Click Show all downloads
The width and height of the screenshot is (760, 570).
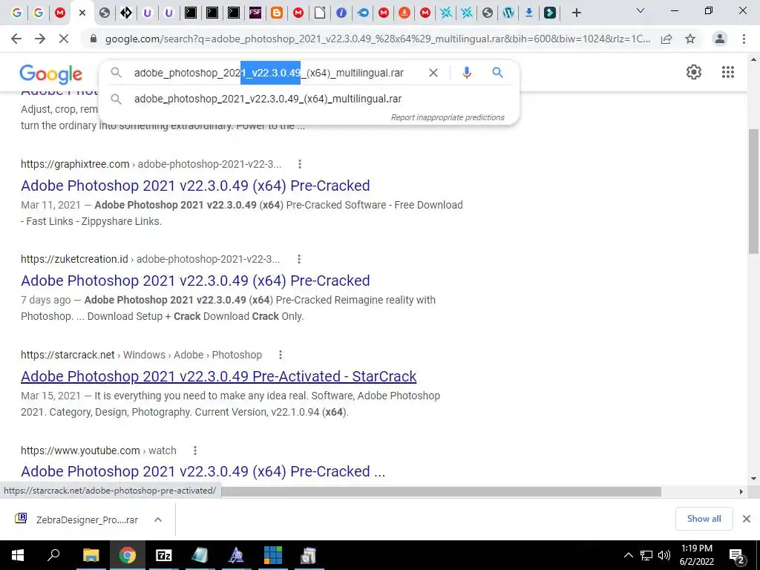pos(704,519)
